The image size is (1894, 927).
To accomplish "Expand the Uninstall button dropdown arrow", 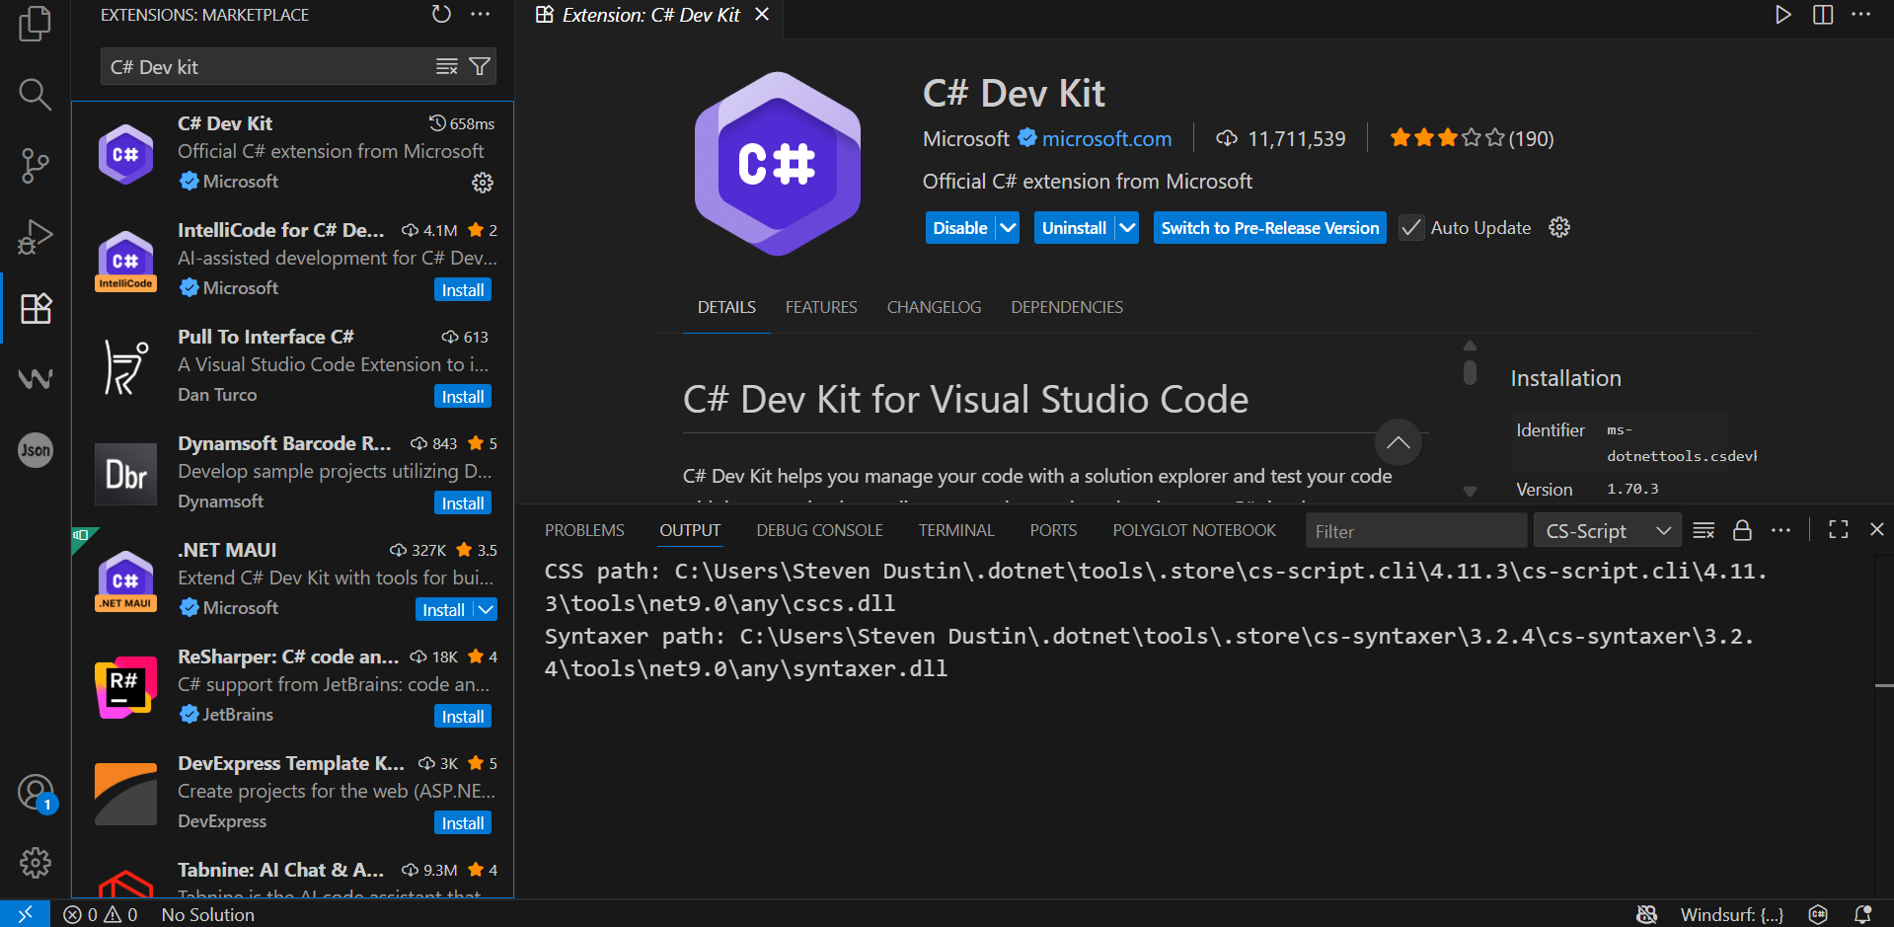I will pos(1127,228).
